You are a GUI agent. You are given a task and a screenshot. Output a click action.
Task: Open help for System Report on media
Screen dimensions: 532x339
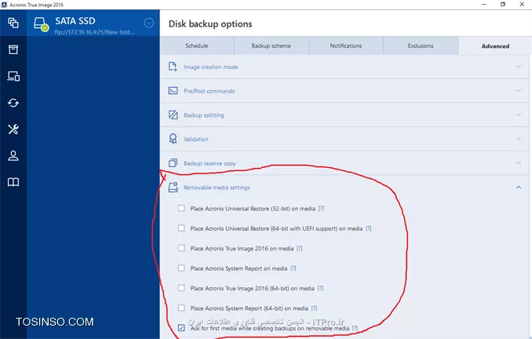(x=293, y=268)
